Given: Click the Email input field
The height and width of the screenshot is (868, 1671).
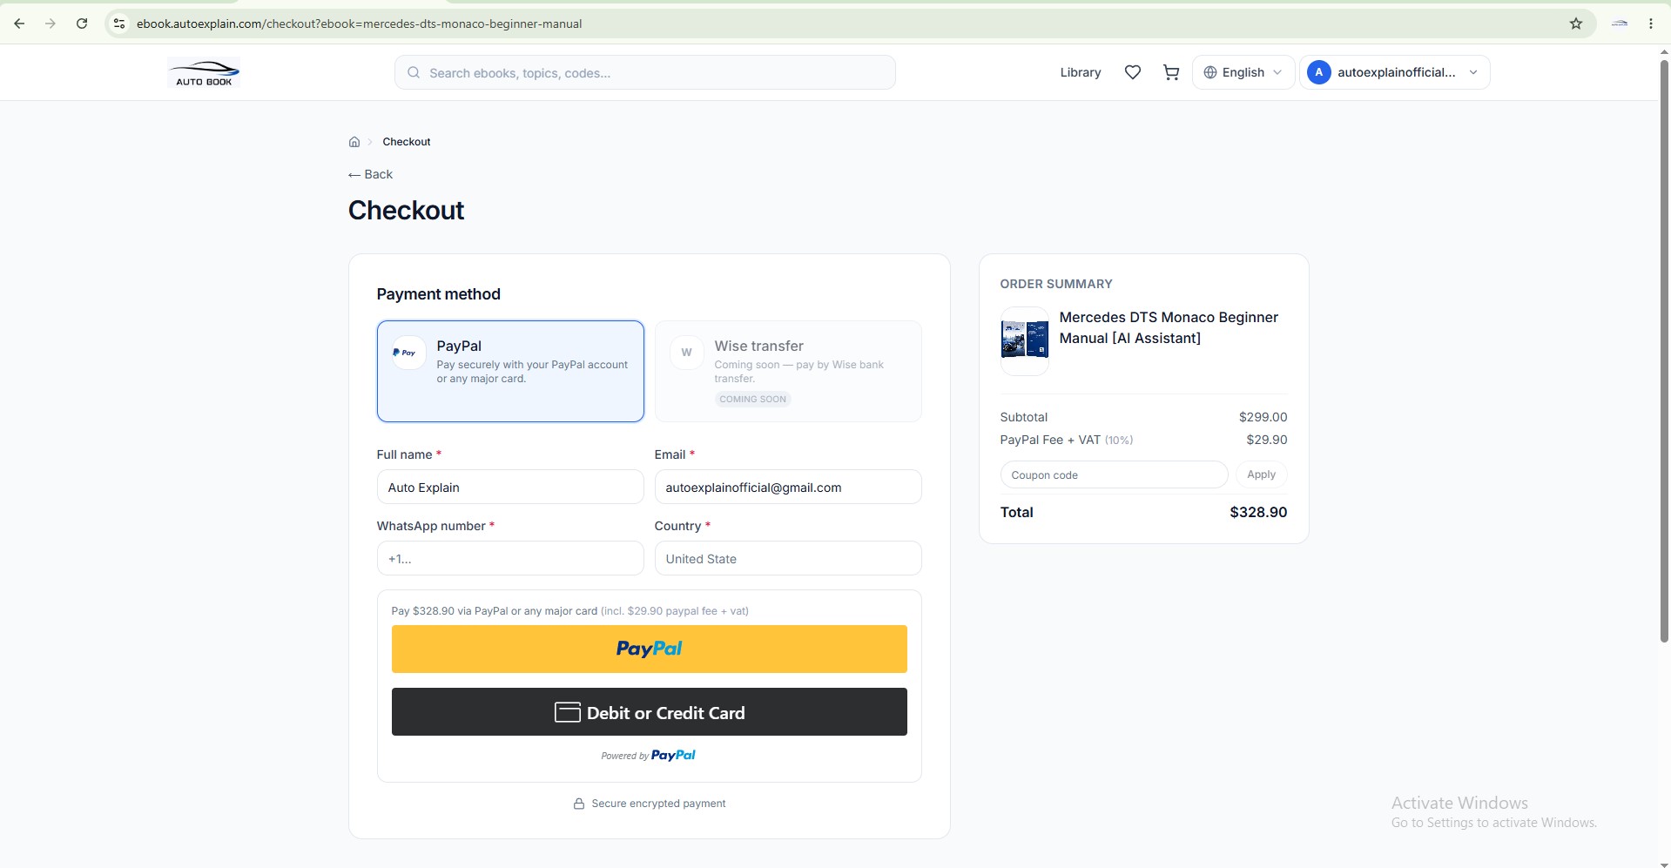Looking at the screenshot, I should (788, 487).
